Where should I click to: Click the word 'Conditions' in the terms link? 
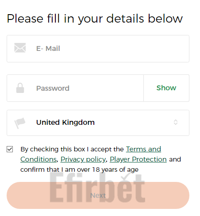click(x=38, y=159)
